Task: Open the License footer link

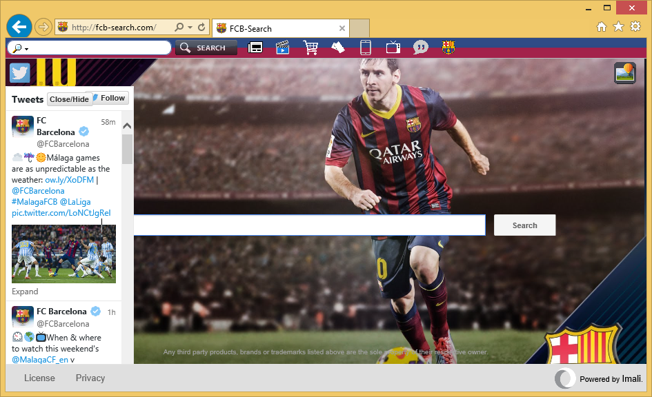Action: point(39,378)
